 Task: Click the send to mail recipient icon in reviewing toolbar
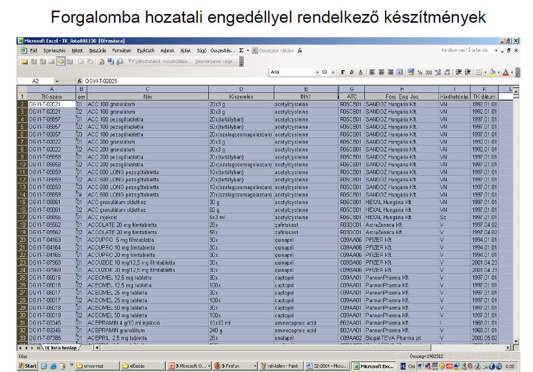(x=120, y=61)
